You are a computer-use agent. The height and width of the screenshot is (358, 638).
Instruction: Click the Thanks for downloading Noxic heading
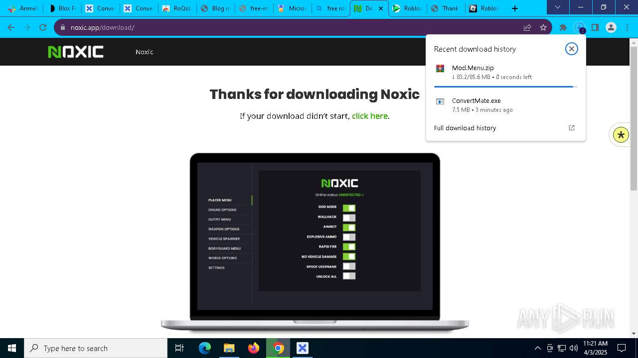click(315, 94)
